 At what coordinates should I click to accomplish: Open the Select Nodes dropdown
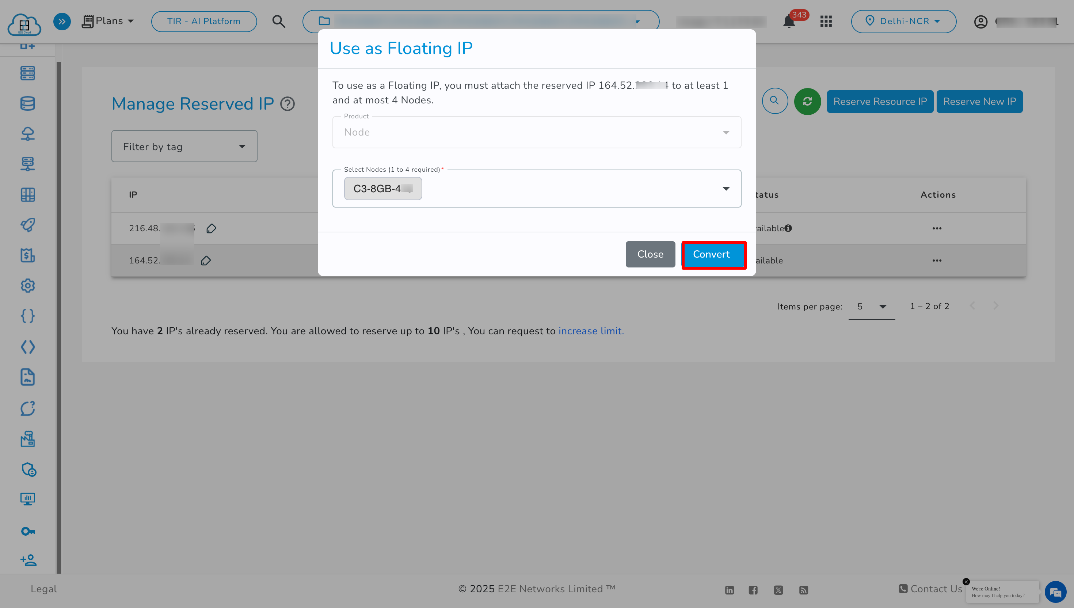click(726, 188)
